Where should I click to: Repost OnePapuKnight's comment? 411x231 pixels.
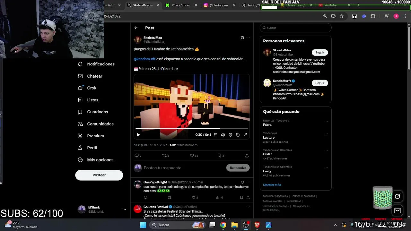pos(170,198)
